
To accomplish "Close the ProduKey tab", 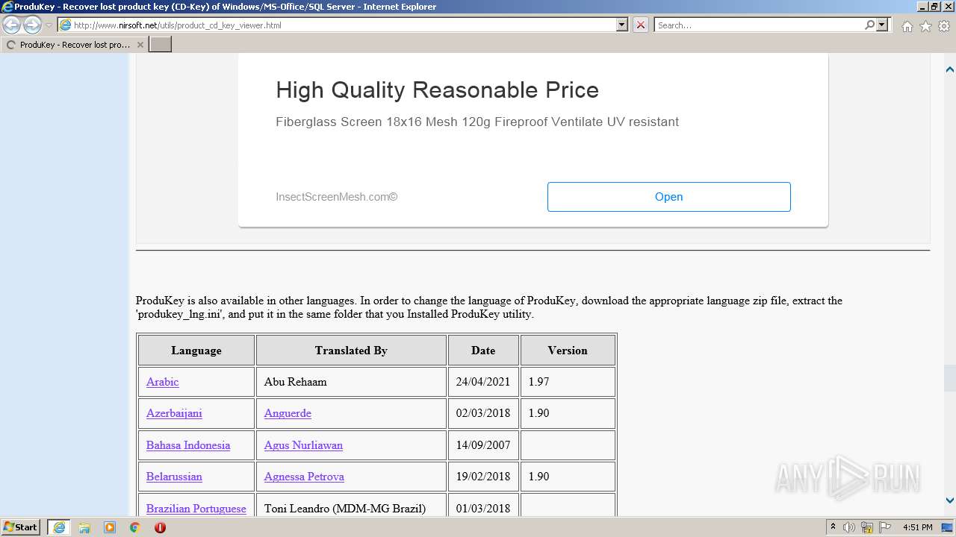I will 140,45.
